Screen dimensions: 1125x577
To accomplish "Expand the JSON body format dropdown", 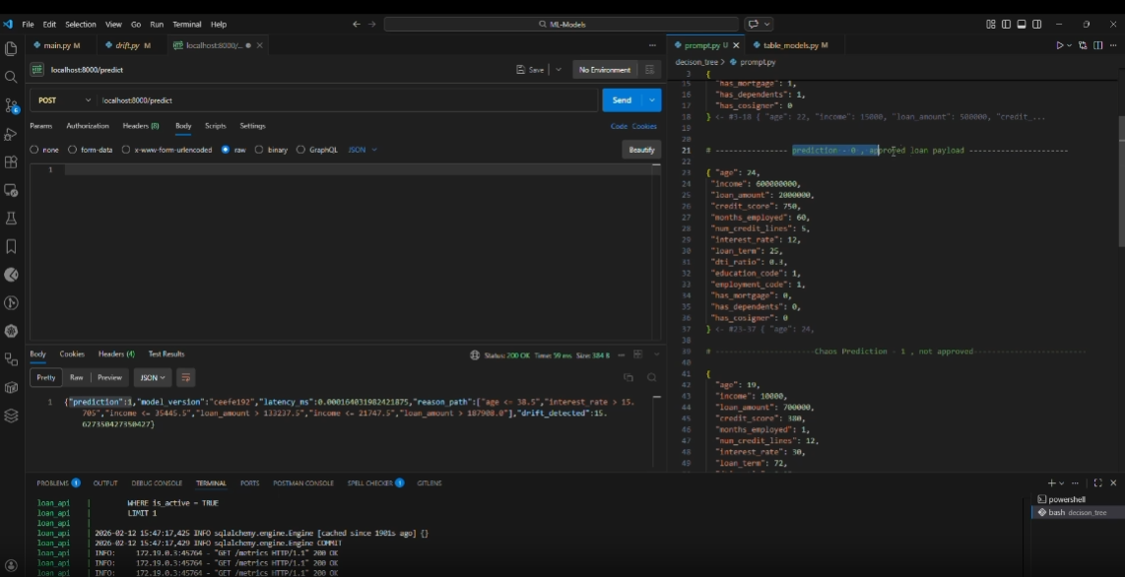I will [363, 150].
